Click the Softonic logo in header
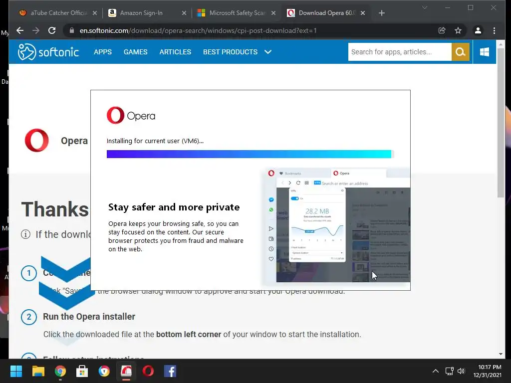 pyautogui.click(x=48, y=52)
